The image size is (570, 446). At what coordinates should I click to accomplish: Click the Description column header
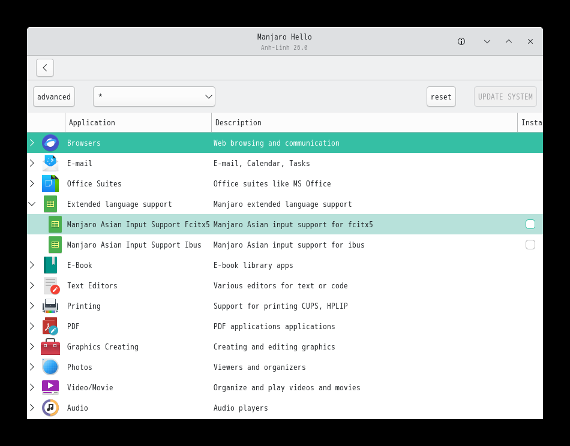pyautogui.click(x=364, y=122)
